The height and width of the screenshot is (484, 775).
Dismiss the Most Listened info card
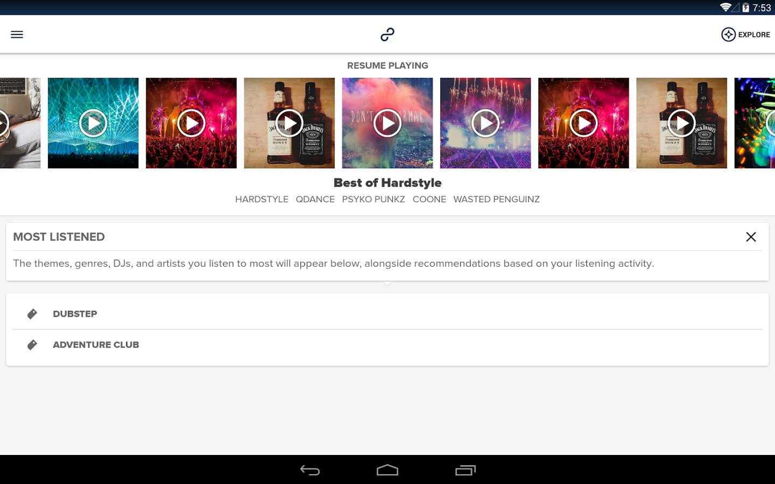pos(751,237)
